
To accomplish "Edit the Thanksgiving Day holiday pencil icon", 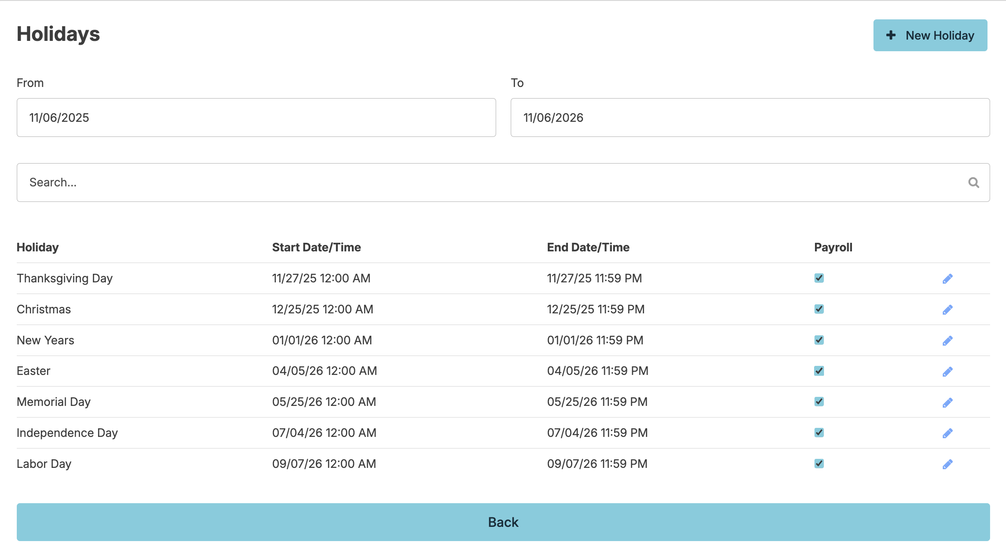I will tap(947, 279).
